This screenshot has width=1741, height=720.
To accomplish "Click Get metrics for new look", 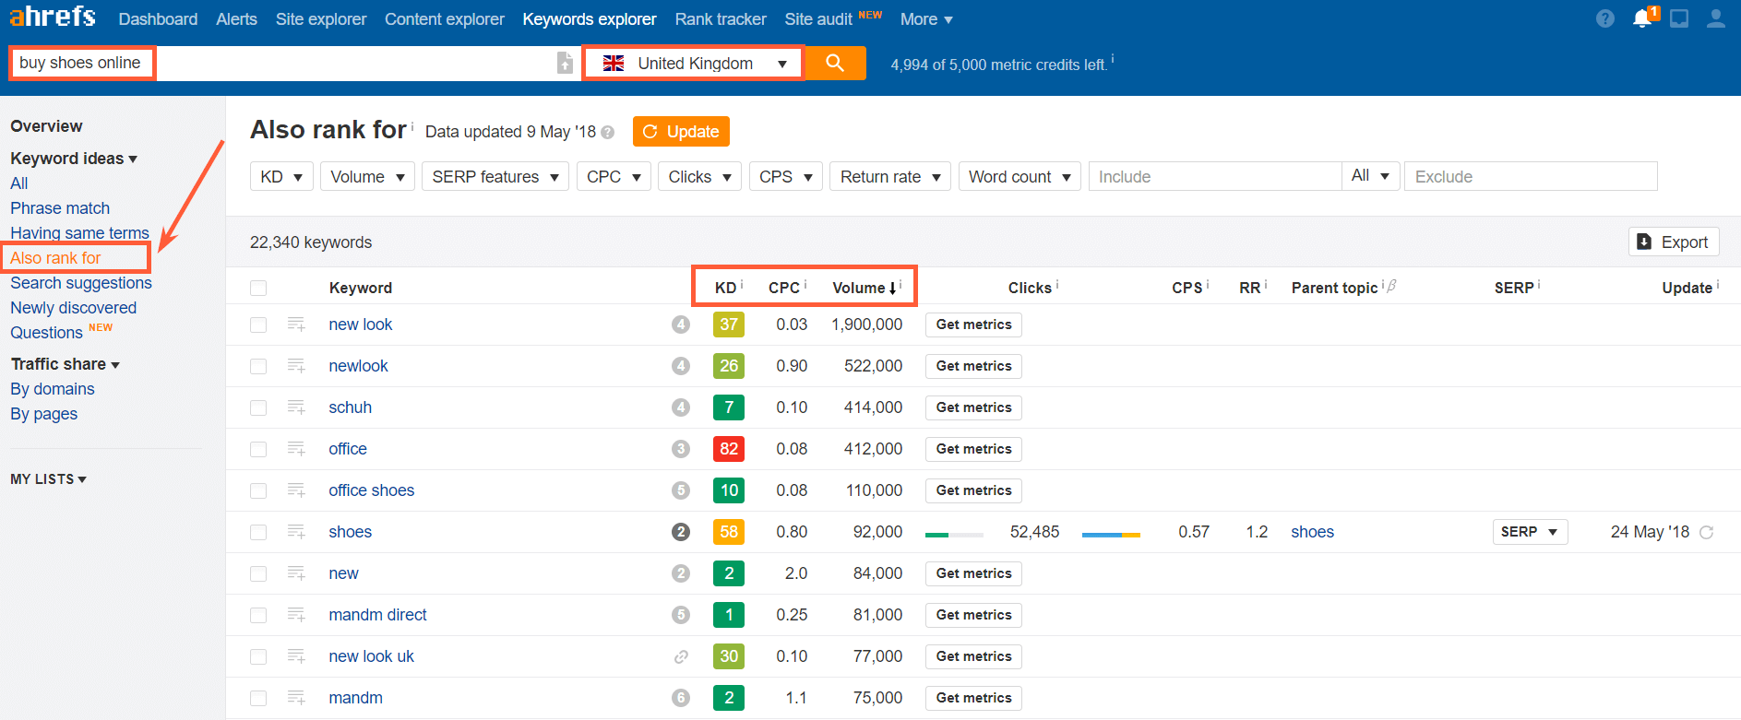I will (973, 325).
